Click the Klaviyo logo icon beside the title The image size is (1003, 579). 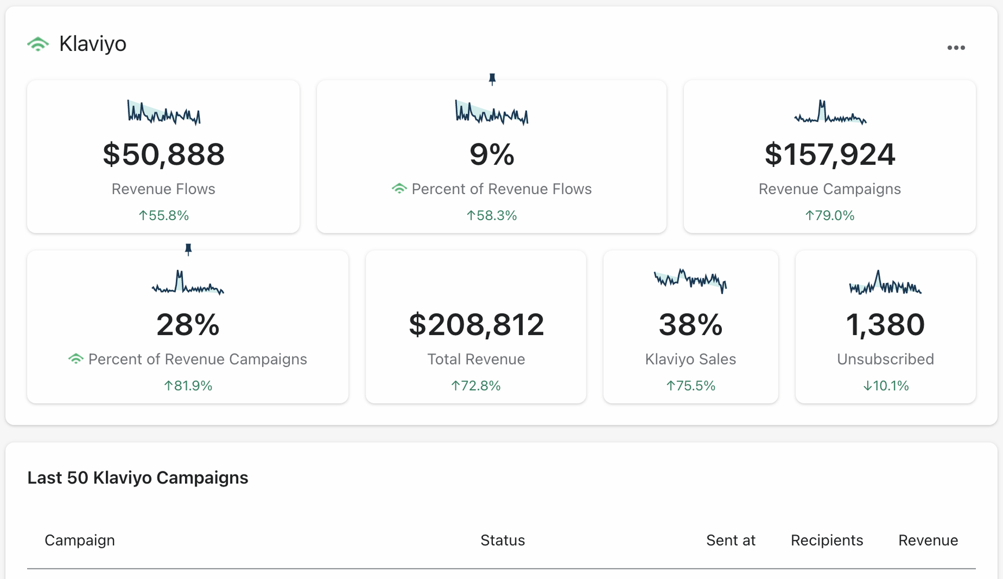(38, 44)
